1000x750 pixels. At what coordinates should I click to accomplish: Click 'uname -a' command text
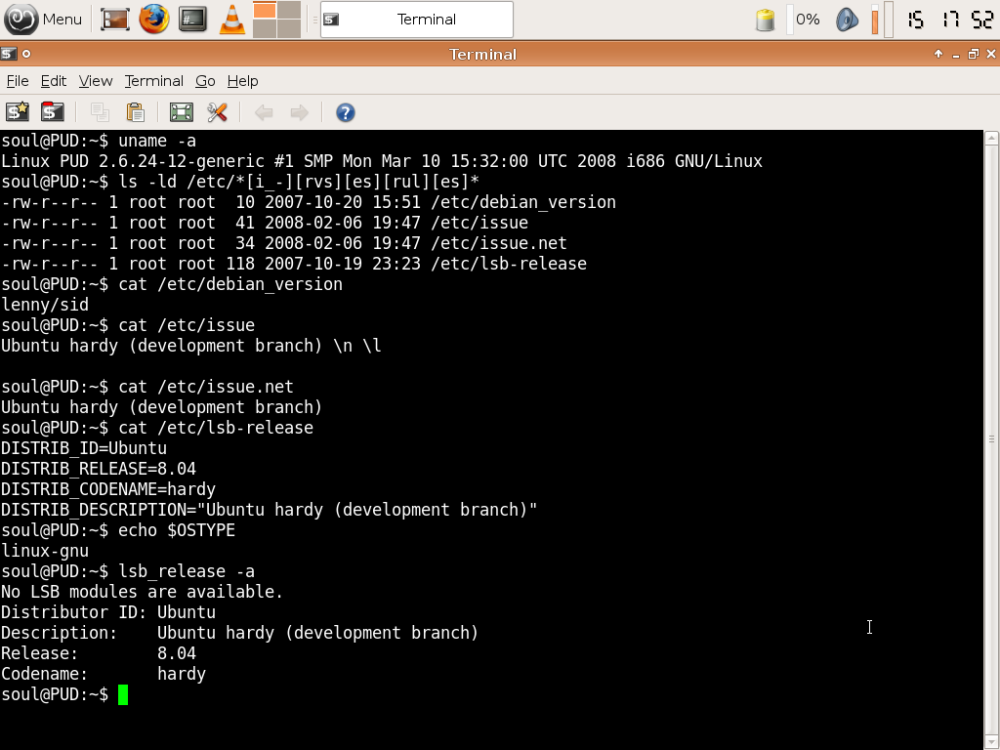(157, 141)
